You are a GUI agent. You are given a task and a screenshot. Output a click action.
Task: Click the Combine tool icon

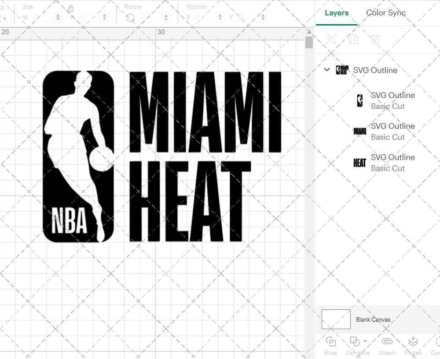355,341
